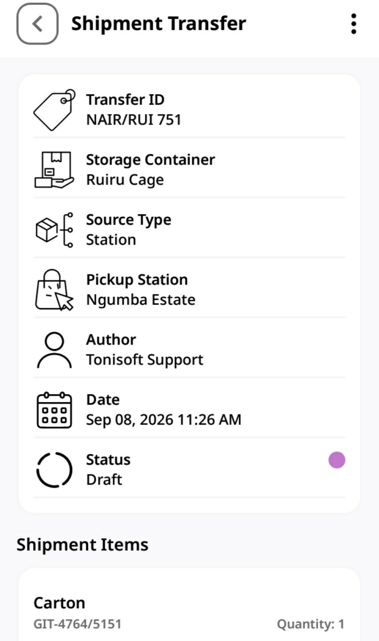Click the Storage Container box icon
The image size is (379, 641).
click(x=54, y=170)
